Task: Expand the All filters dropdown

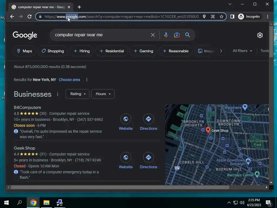Action: 242,51
